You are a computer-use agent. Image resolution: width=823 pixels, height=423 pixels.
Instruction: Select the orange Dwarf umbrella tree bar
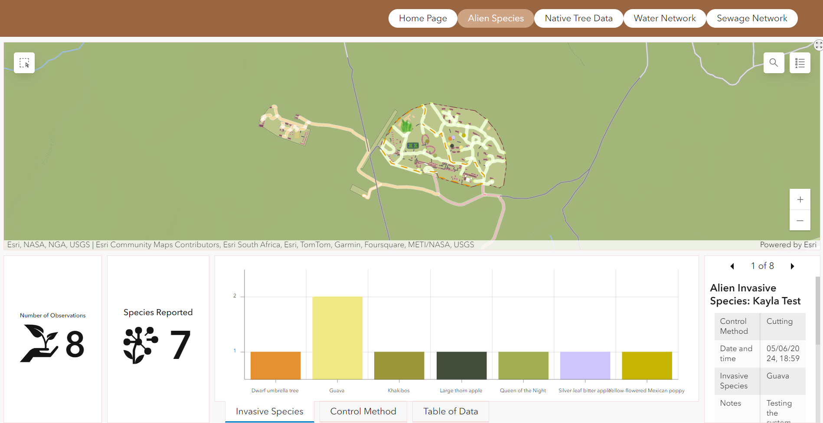(x=276, y=365)
